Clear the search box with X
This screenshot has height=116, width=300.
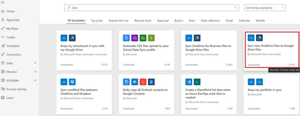(x=236, y=8)
